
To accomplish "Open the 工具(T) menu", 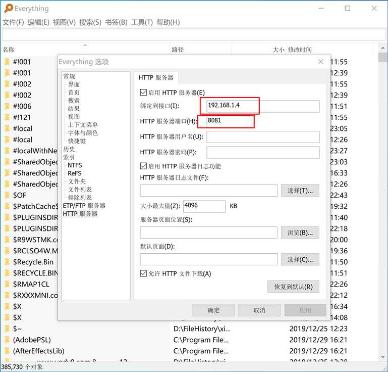I will (x=142, y=22).
